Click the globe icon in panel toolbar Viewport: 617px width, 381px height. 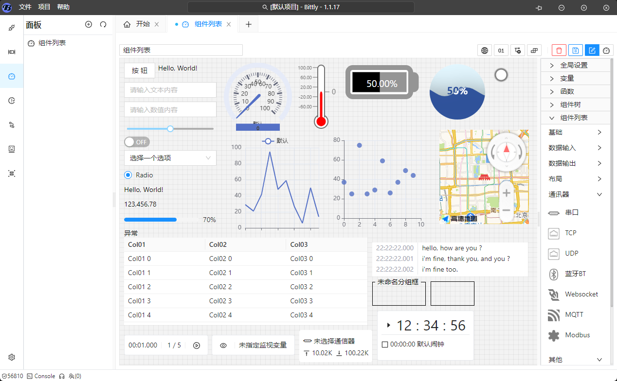coord(484,50)
